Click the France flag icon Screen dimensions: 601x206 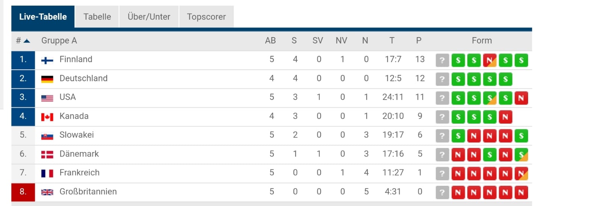click(47, 173)
